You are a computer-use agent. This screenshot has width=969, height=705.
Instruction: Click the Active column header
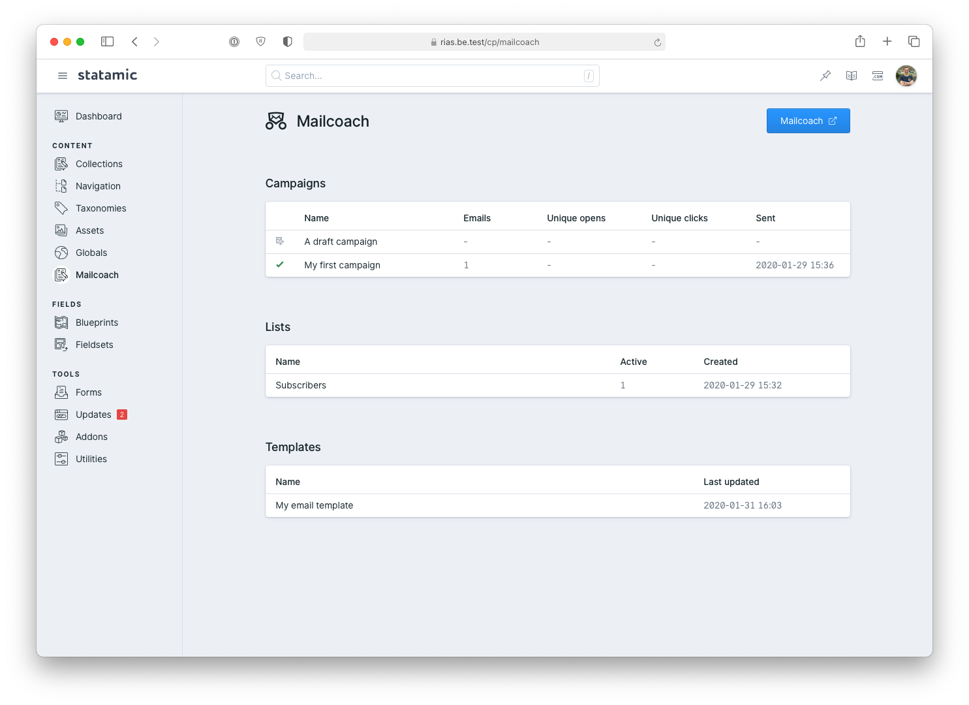pyautogui.click(x=634, y=362)
